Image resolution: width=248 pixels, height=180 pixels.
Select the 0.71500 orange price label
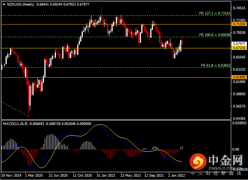click(x=239, y=24)
